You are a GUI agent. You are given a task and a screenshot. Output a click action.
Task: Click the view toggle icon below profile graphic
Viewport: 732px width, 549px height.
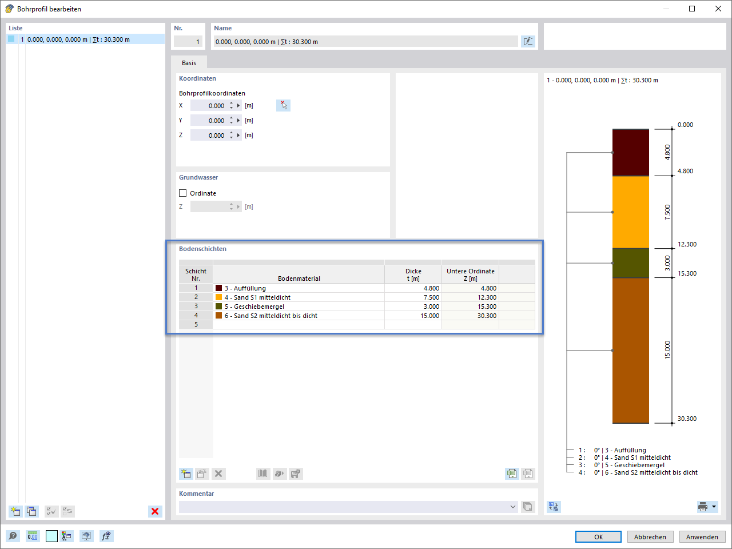point(554,507)
